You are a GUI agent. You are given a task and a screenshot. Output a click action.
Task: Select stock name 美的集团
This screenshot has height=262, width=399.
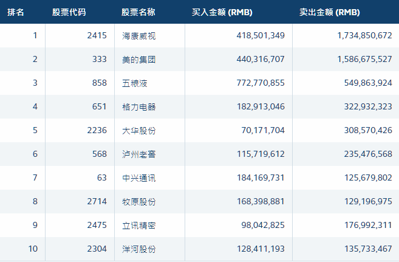138,60
